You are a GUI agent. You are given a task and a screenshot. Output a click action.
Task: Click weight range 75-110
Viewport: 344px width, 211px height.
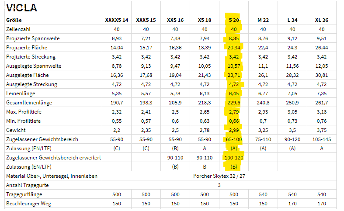[263, 139]
